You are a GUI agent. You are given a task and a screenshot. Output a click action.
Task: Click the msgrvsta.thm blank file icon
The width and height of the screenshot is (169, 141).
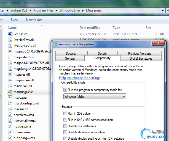[x=10, y=57]
